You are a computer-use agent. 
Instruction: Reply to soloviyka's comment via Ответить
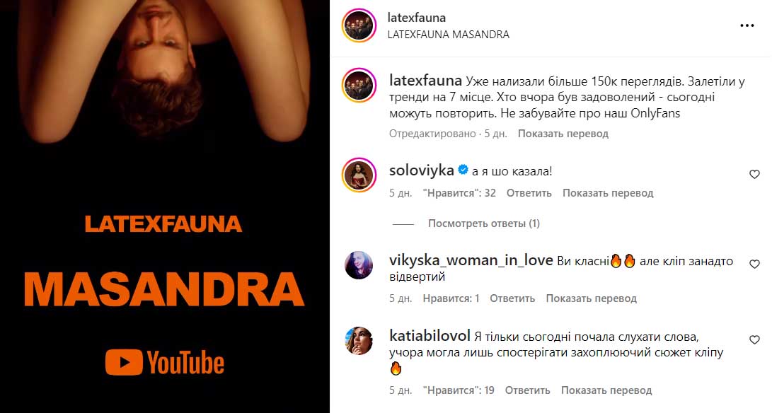pos(529,193)
